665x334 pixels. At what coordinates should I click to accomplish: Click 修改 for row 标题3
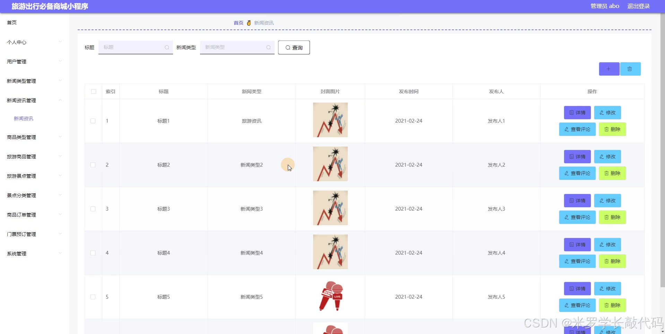[607, 201]
